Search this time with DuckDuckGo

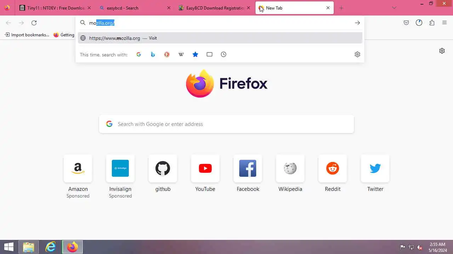click(x=167, y=54)
